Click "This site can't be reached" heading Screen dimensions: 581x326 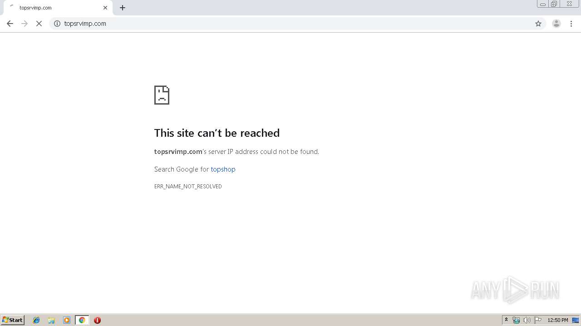tap(217, 133)
